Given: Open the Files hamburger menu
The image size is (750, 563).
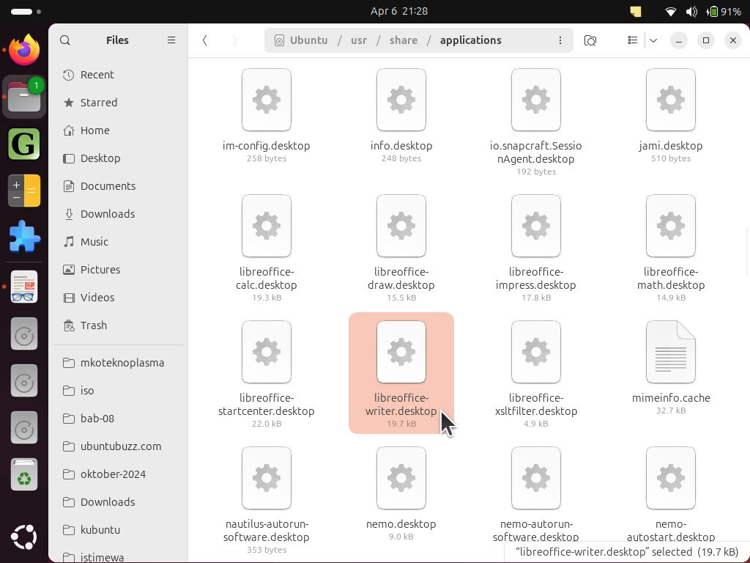Looking at the screenshot, I should 171,40.
